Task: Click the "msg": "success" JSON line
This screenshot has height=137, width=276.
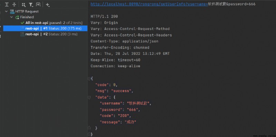Action: [x=114, y=91]
